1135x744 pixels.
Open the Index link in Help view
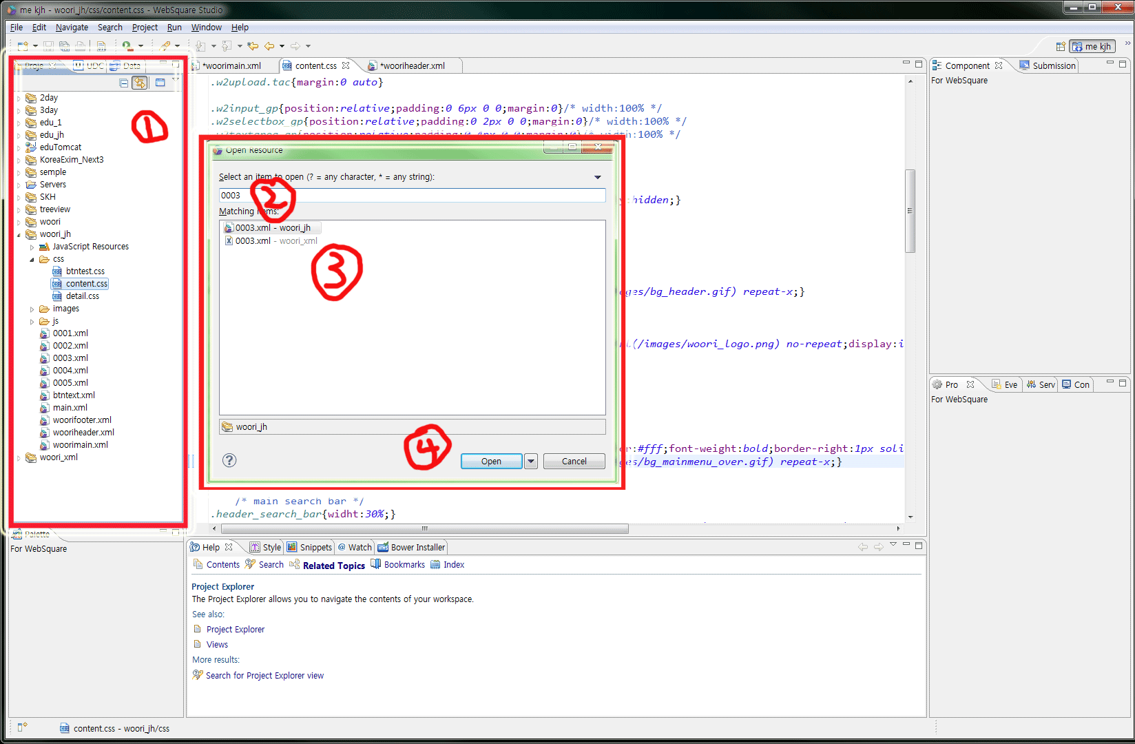[x=448, y=565]
